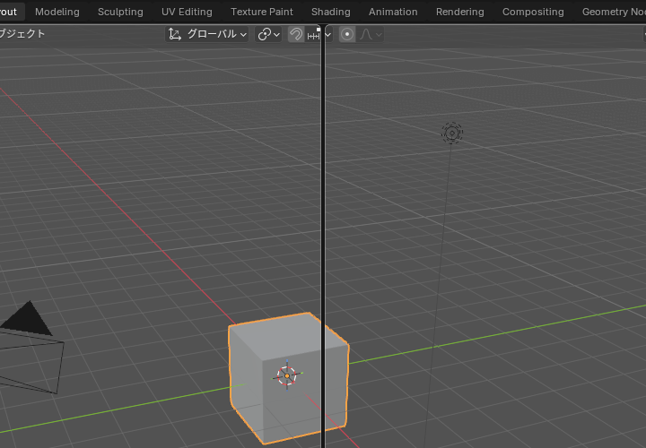
Task: Switch to the Modeling workspace tab
Action: coord(57,12)
